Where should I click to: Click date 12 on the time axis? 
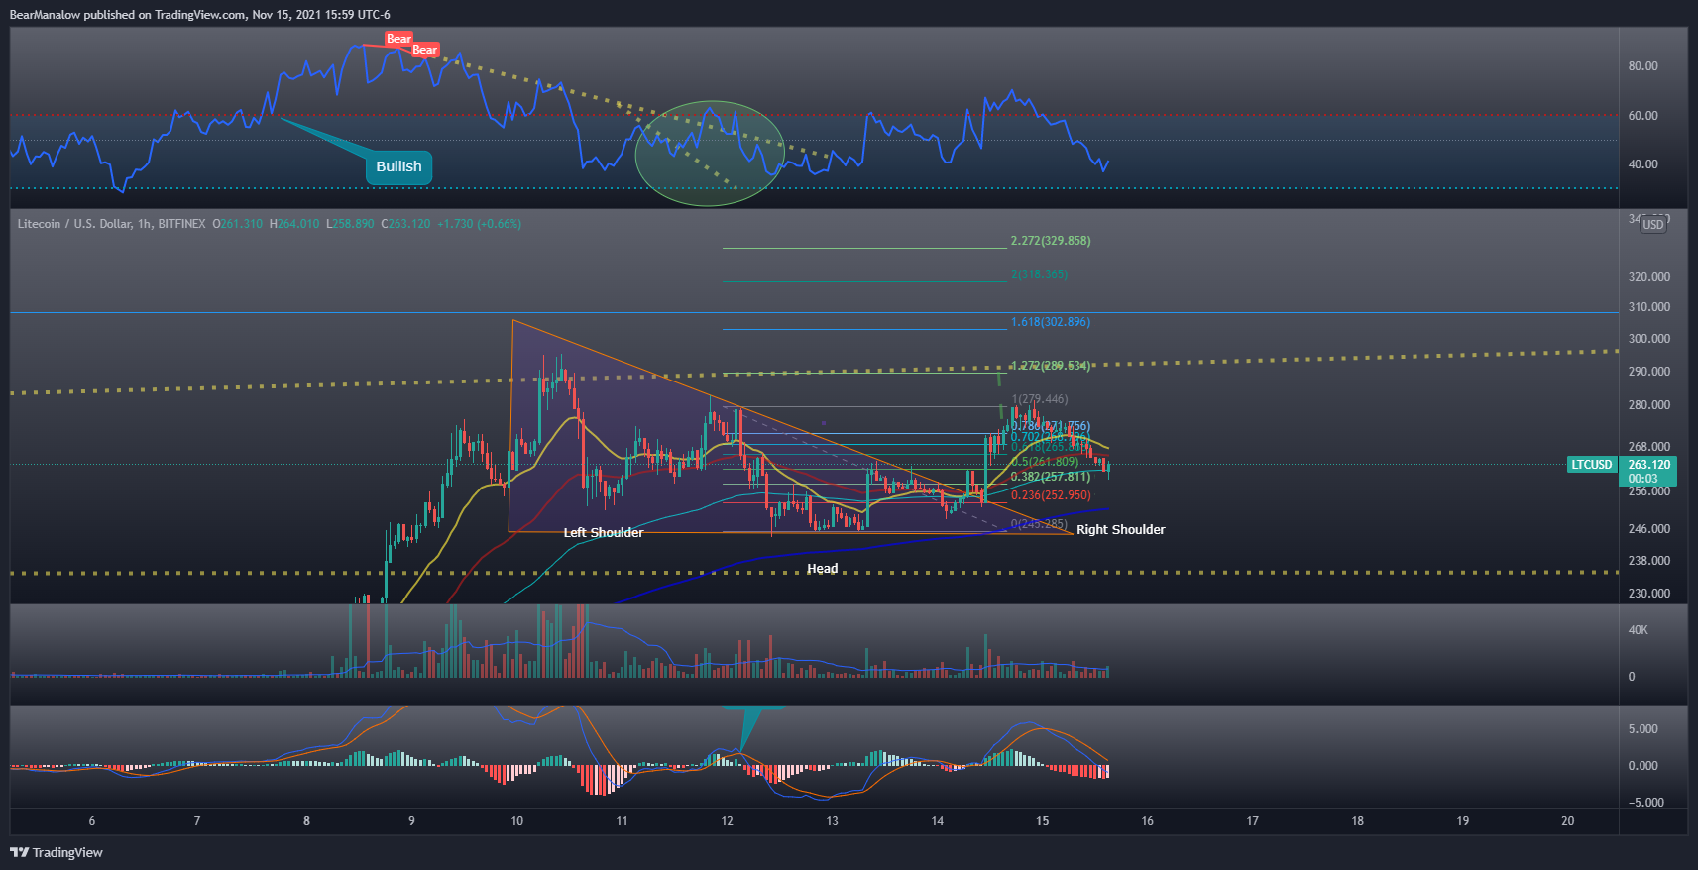coord(727,821)
